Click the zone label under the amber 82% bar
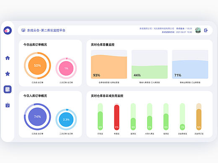Screen dimensions: 218x163 click(199, 134)
